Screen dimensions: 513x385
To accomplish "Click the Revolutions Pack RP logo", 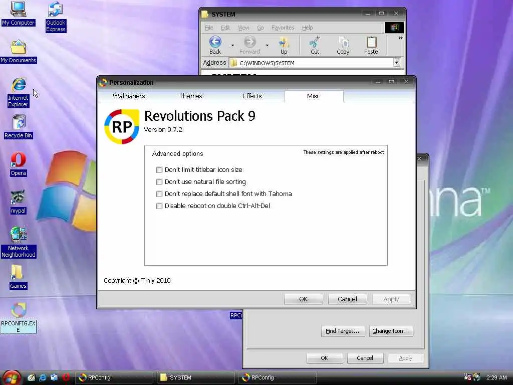I will click(x=121, y=127).
